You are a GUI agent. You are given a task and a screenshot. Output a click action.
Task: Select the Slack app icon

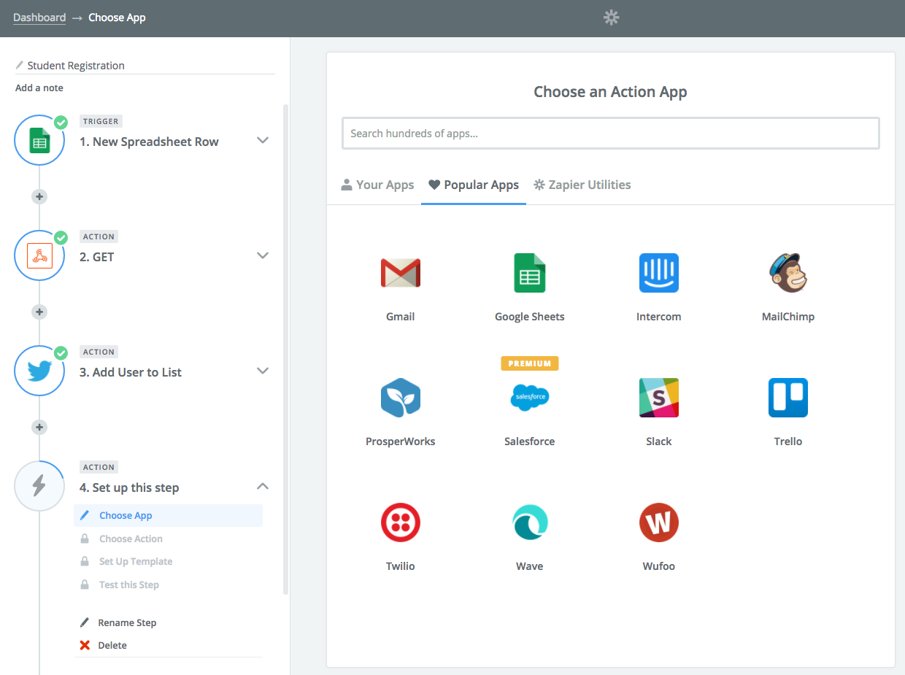pyautogui.click(x=658, y=398)
